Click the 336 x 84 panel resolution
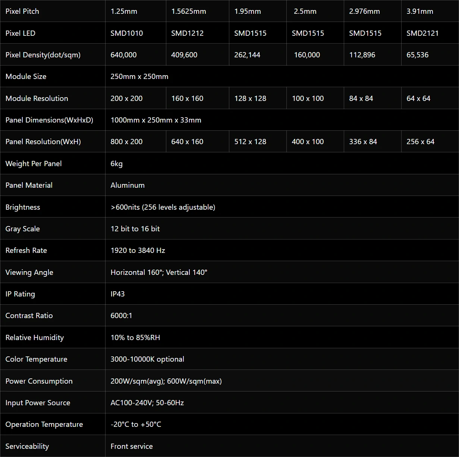The image size is (459, 457). click(363, 142)
